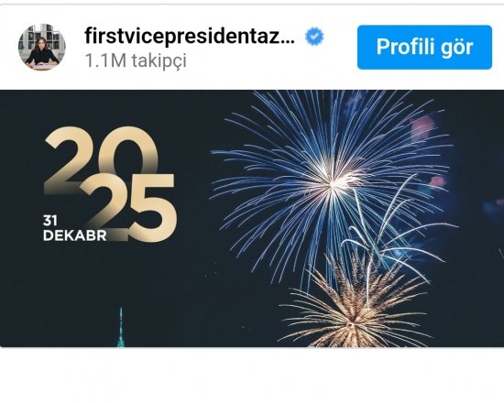
Task: Open the firstvicepresidentaz username link
Action: pos(190,37)
